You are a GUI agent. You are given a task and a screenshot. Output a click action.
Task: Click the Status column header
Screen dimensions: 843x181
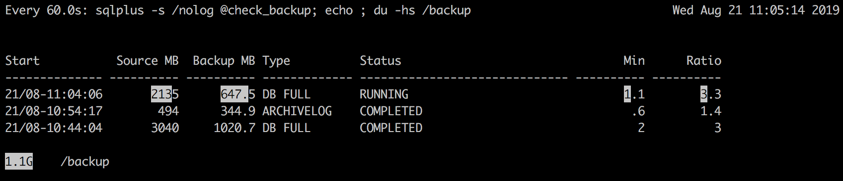pos(381,61)
